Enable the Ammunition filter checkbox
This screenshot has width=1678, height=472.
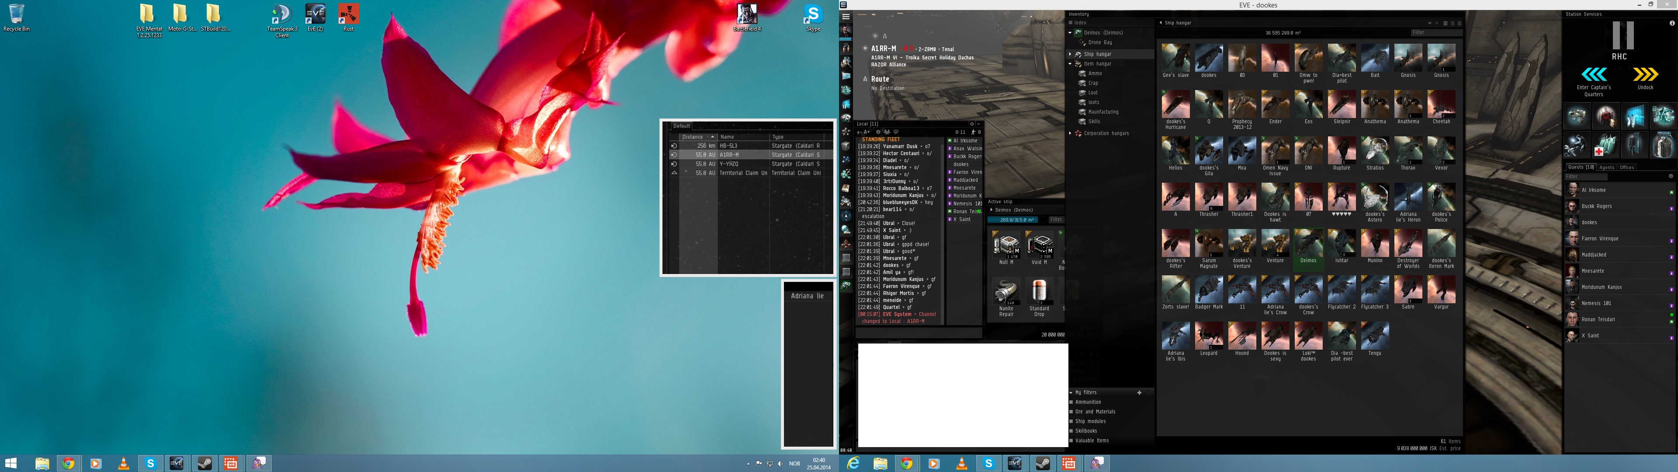pos(1071,402)
